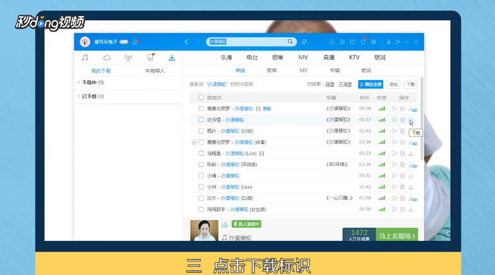The height and width of the screenshot is (275, 495).
Task: Download the 沈书情 song (03:37)
Action: click(x=410, y=120)
